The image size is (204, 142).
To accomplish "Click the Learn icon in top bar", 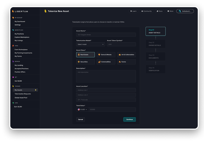I will 131,11.
